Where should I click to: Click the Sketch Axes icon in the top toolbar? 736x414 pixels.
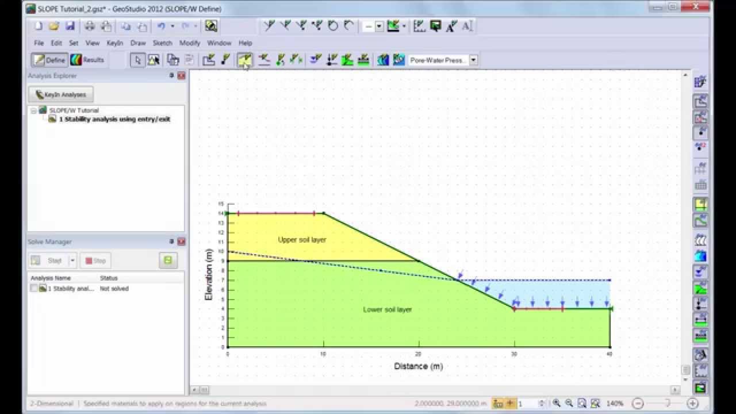[x=420, y=26]
